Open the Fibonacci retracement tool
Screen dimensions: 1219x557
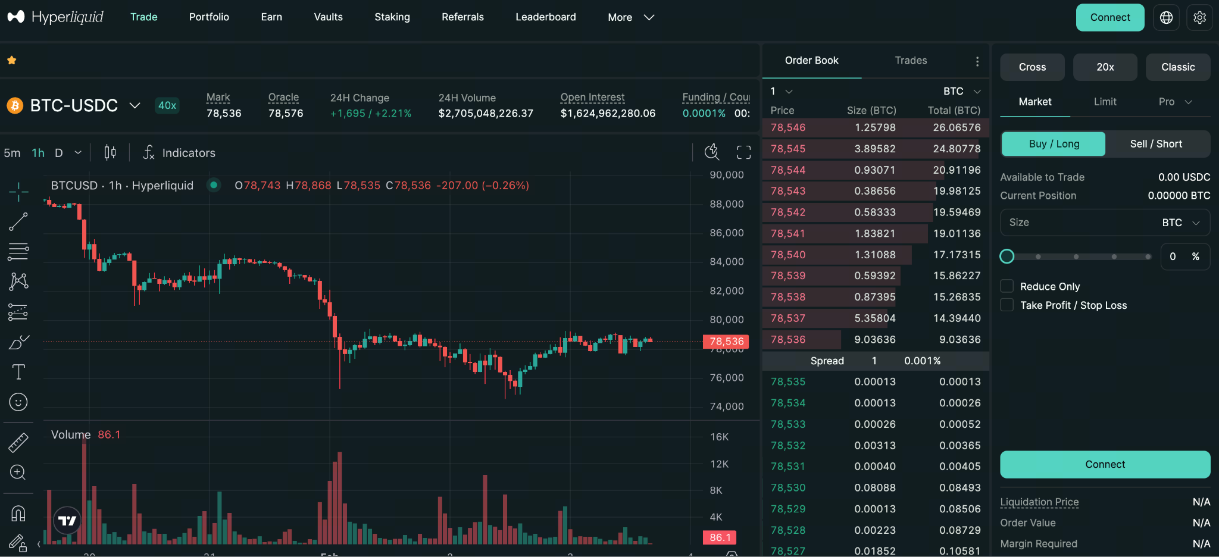(x=18, y=252)
